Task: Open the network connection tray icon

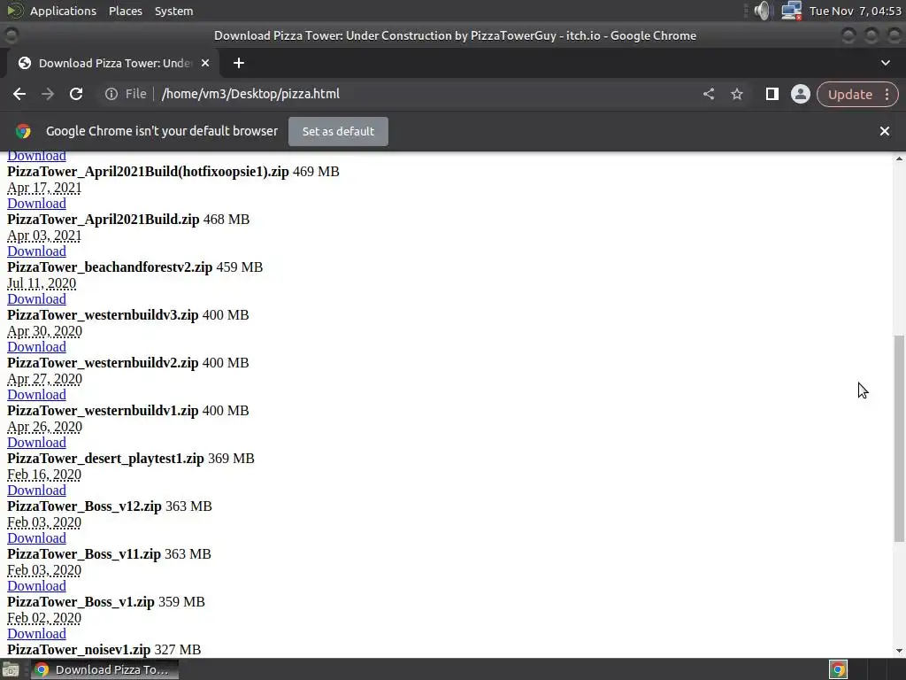Action: [x=790, y=11]
